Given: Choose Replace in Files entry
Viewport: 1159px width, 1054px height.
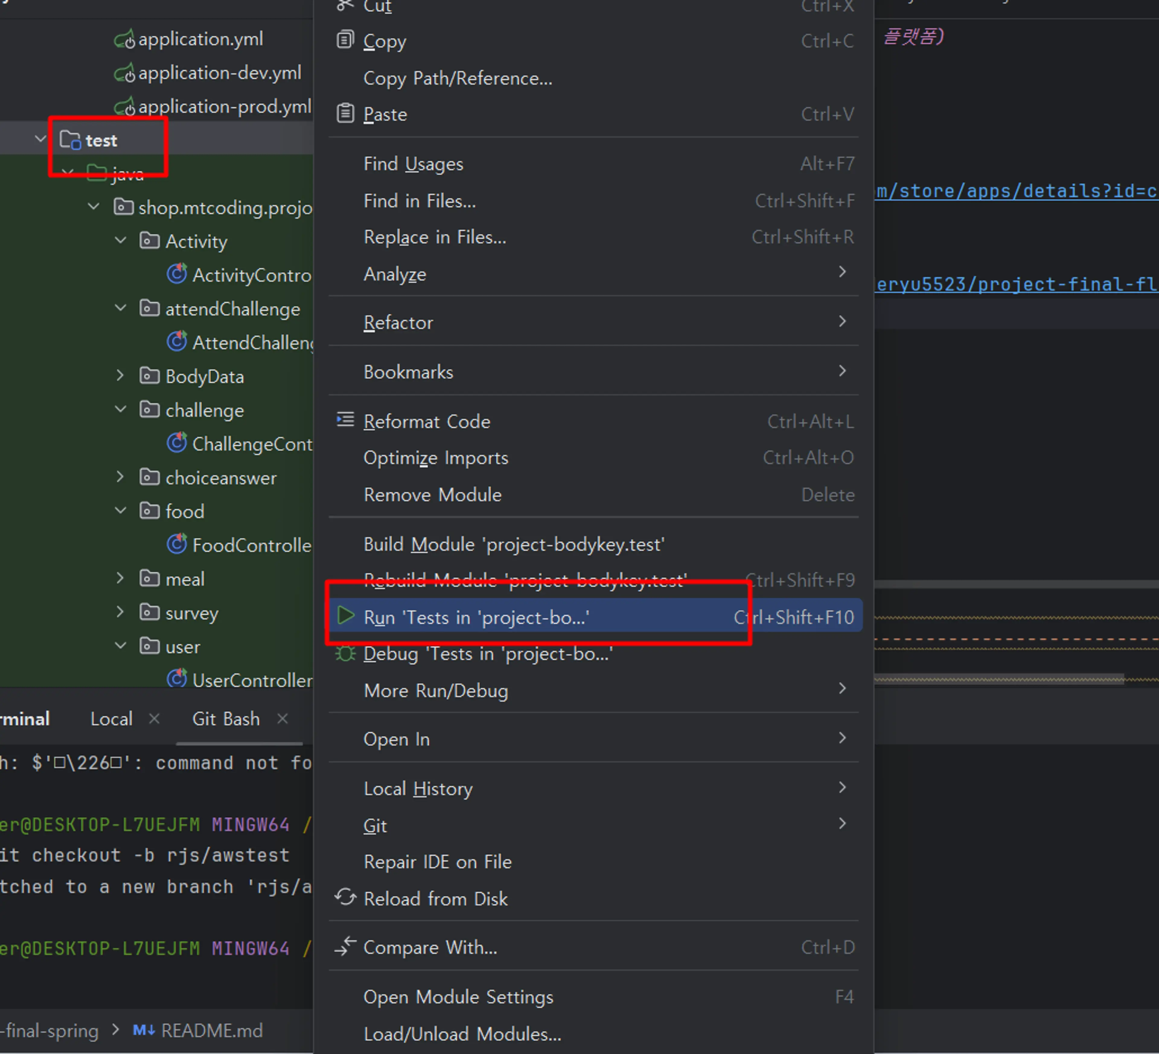Looking at the screenshot, I should tap(594, 237).
